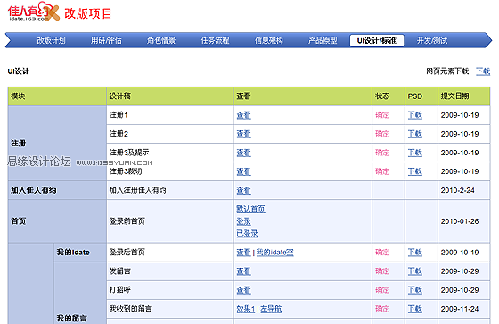Switch to the 用研/评估 tab
The height and width of the screenshot is (324, 499).
[x=106, y=41]
